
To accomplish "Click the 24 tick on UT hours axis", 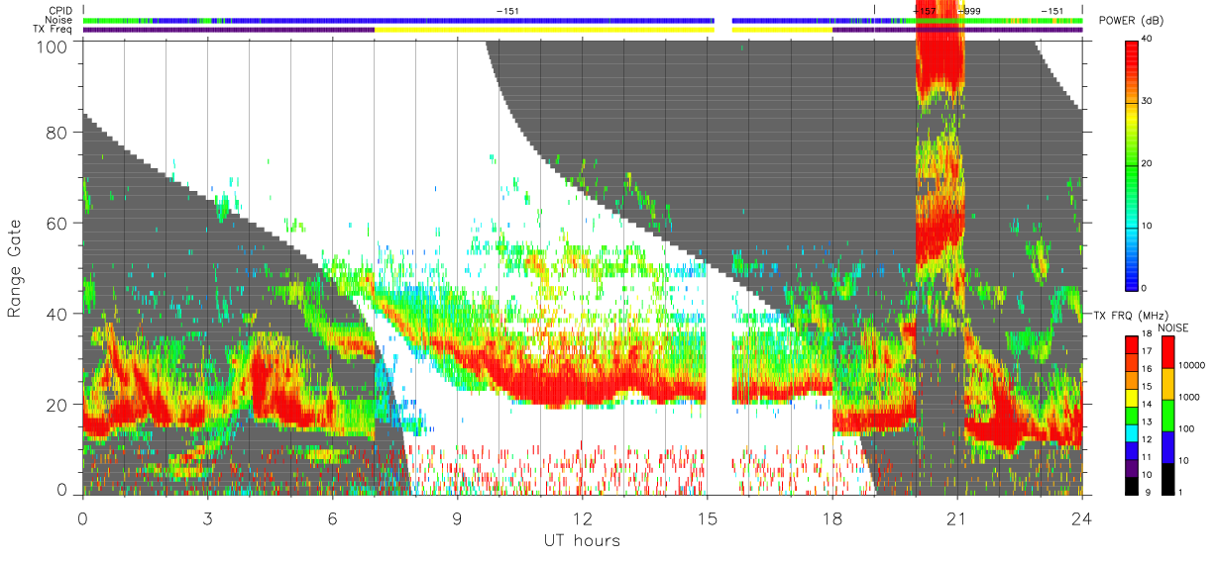I will click(x=1082, y=517).
